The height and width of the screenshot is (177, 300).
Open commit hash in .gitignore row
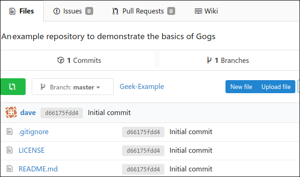point(143,132)
